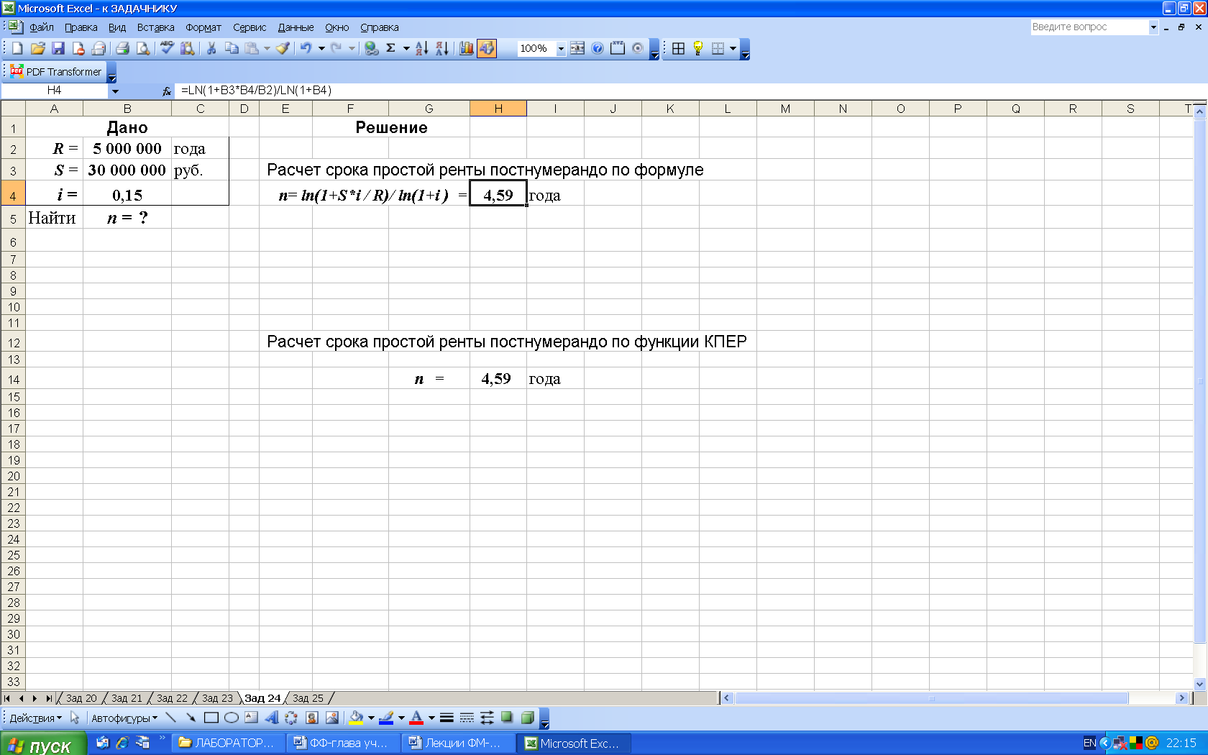Select the Arrow drawing tool
Image resolution: width=1208 pixels, height=755 pixels.
(x=191, y=718)
